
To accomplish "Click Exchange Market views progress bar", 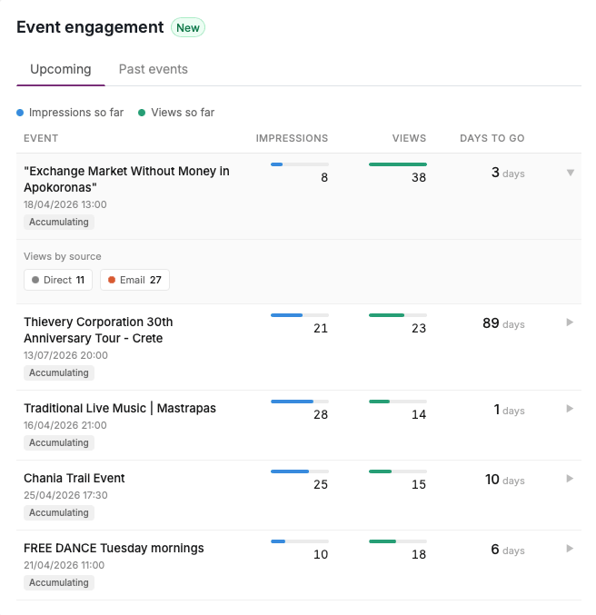I will 397,164.
